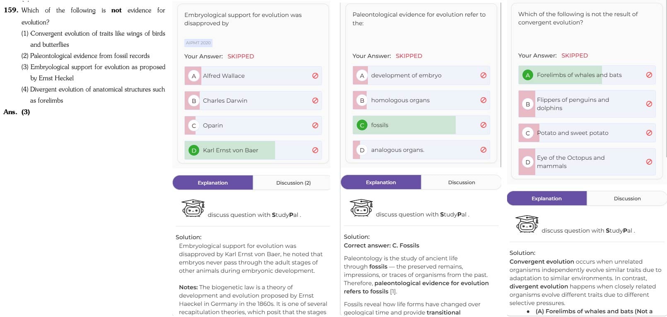Click the blocked icon beside fossils option
Screen dimensions: 667x317
tap(483, 125)
